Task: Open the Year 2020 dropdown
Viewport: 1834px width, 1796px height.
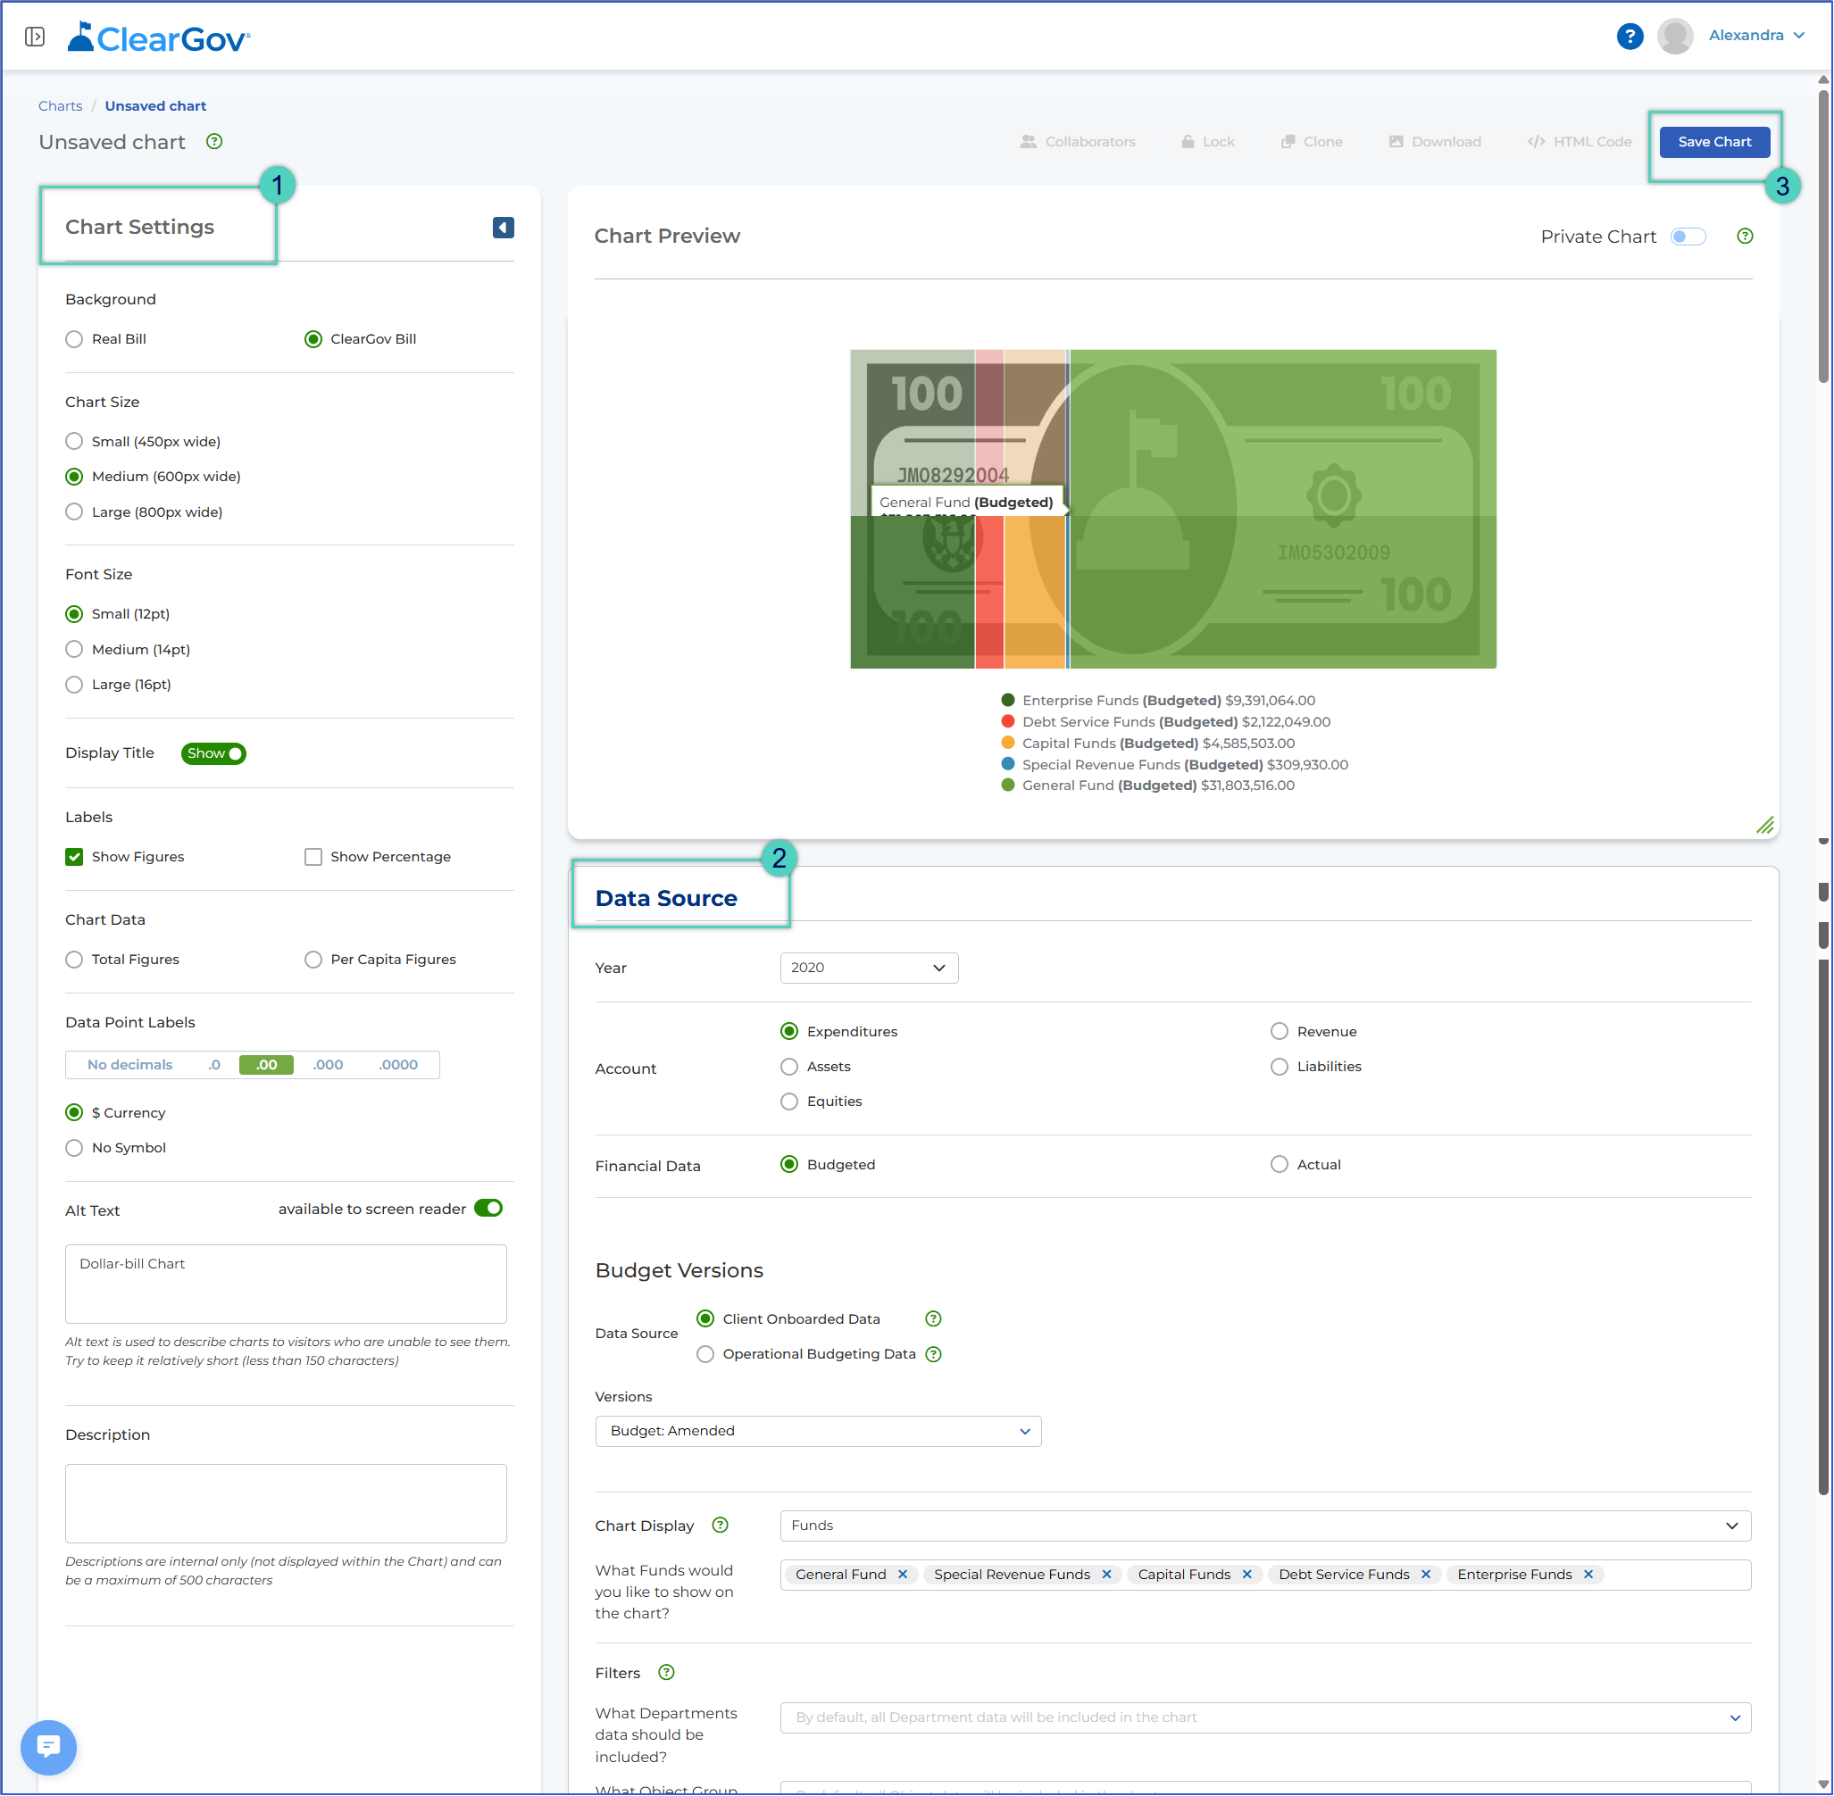Action: (869, 968)
